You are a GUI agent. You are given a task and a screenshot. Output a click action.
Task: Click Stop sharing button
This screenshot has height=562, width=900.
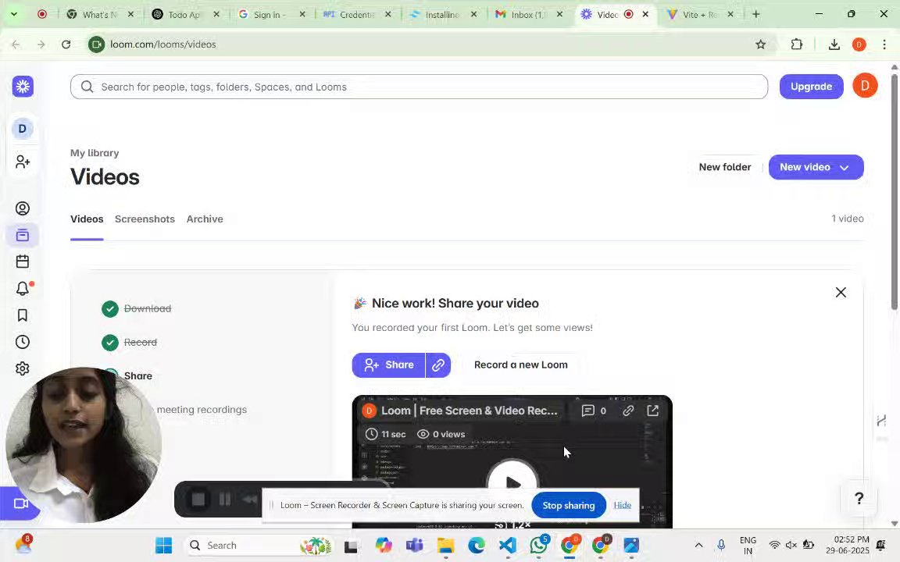click(568, 505)
